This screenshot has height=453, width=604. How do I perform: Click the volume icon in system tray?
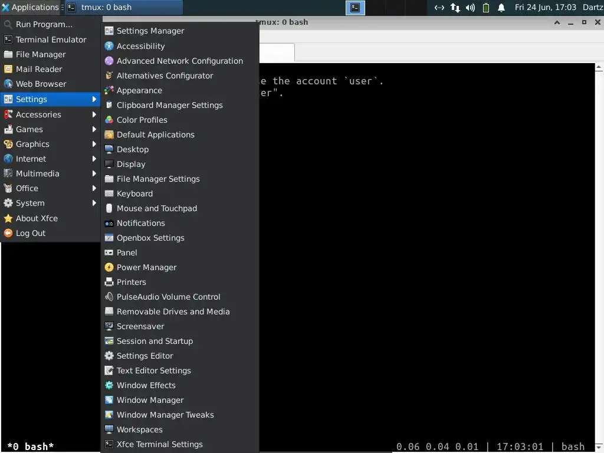coord(470,8)
